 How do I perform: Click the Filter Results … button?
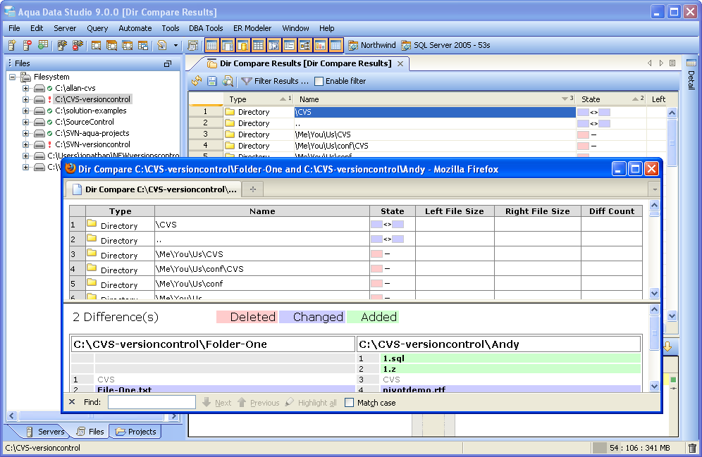pyautogui.click(x=276, y=81)
